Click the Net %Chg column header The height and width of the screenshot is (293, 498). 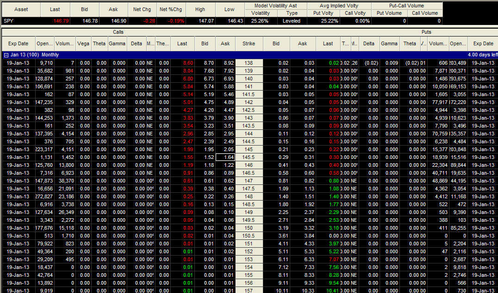coord(171,10)
